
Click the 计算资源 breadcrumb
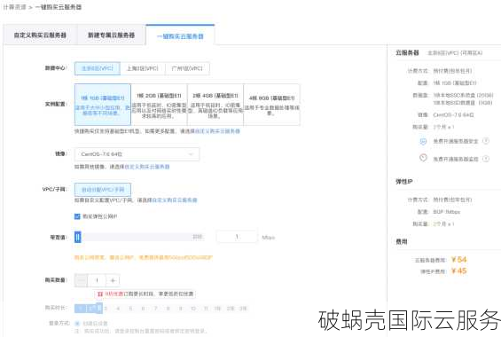14,7
